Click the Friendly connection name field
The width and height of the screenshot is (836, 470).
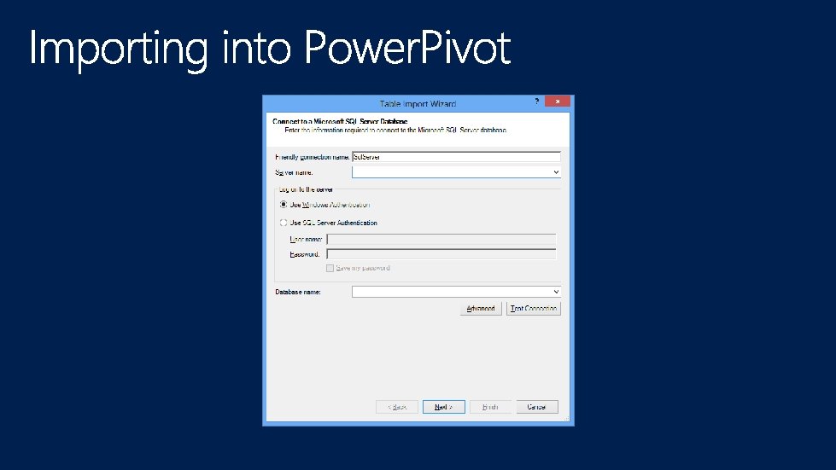pos(456,156)
